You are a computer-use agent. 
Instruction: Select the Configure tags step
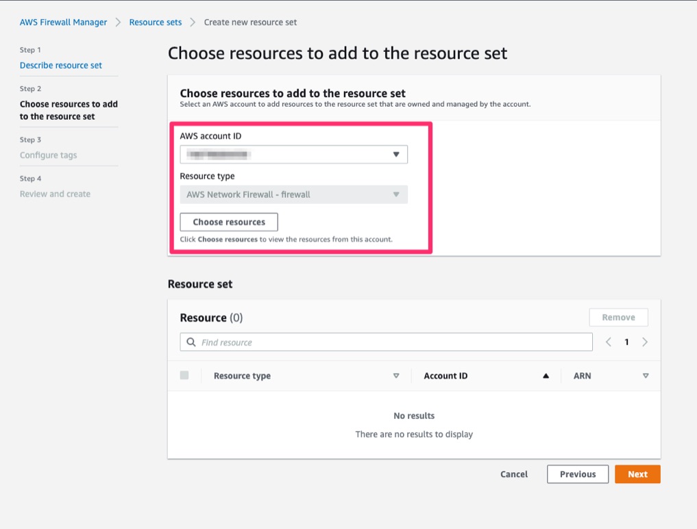pyautogui.click(x=49, y=155)
